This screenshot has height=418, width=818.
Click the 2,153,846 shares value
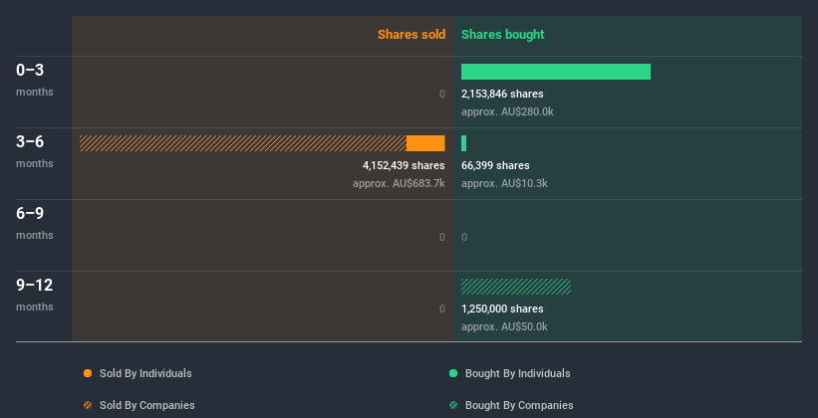502,94
